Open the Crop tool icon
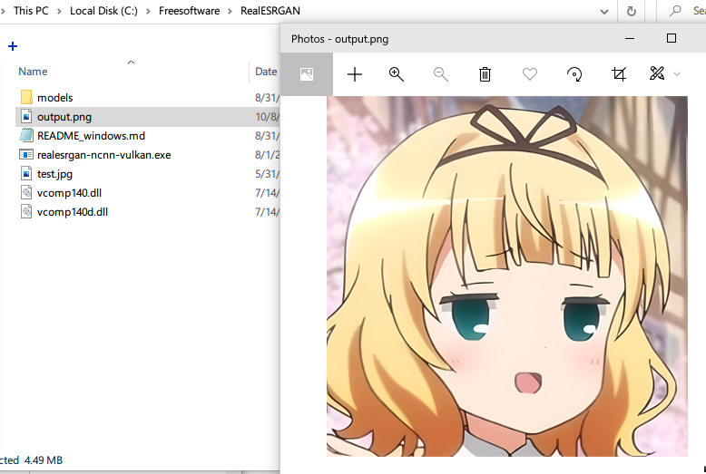 pyautogui.click(x=619, y=74)
